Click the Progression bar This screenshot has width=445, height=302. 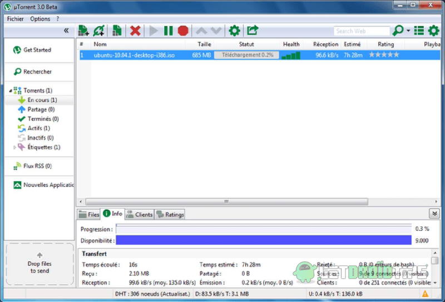coord(263,229)
